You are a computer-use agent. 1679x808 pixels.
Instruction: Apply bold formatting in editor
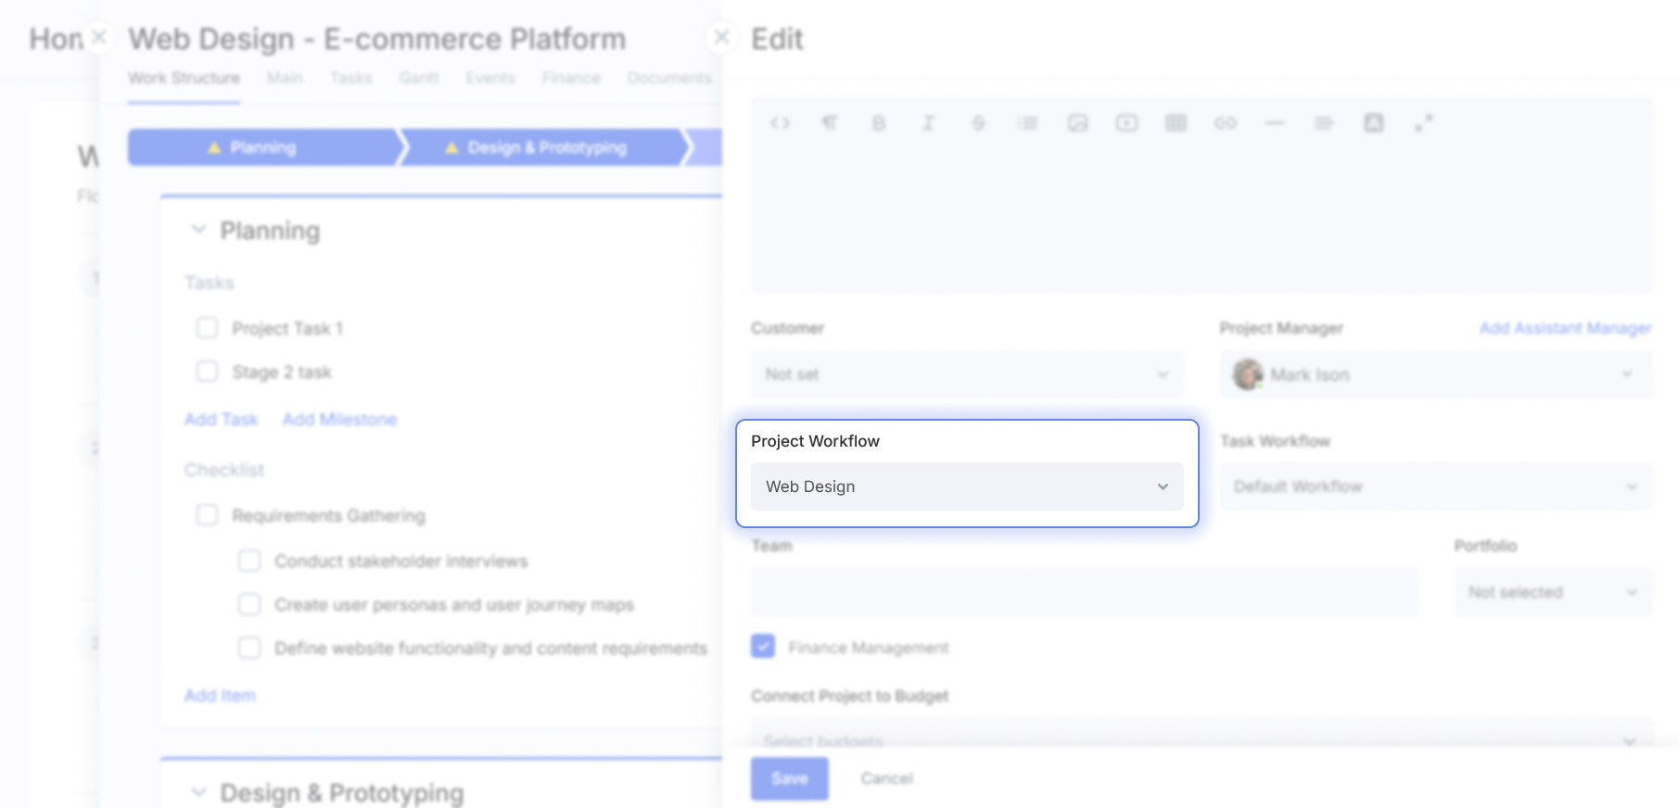[x=878, y=123]
